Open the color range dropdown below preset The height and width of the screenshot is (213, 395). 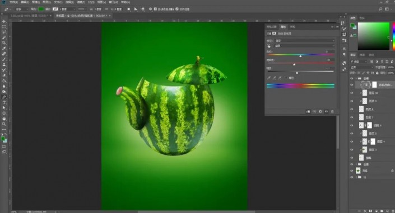pyautogui.click(x=305, y=46)
